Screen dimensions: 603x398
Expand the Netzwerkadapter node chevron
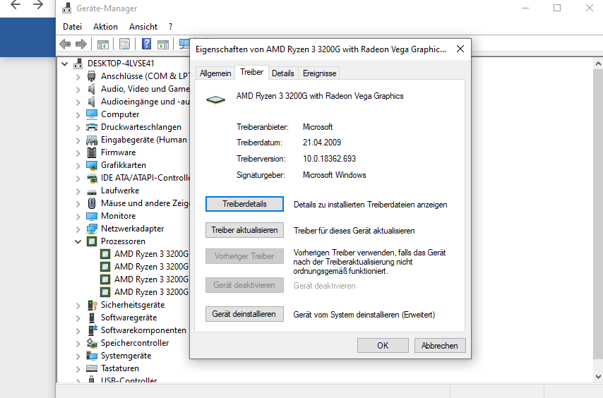pos(78,229)
